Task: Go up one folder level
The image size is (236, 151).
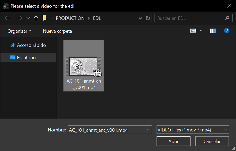Action: (36, 18)
